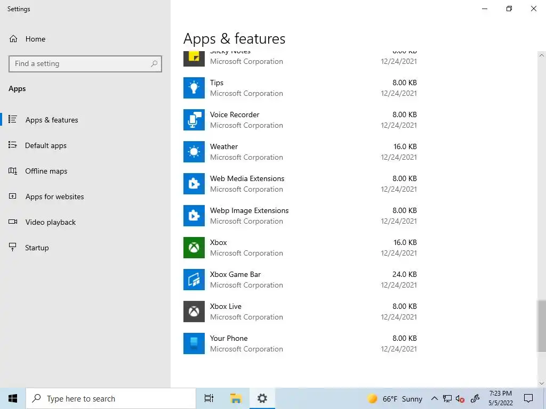
Task: Click the scrollbar up arrow
Action: 542,55
